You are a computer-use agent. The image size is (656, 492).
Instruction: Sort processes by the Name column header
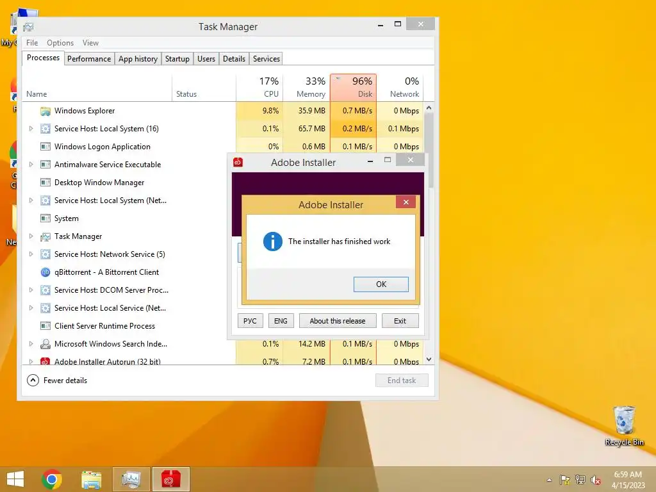[x=97, y=87]
